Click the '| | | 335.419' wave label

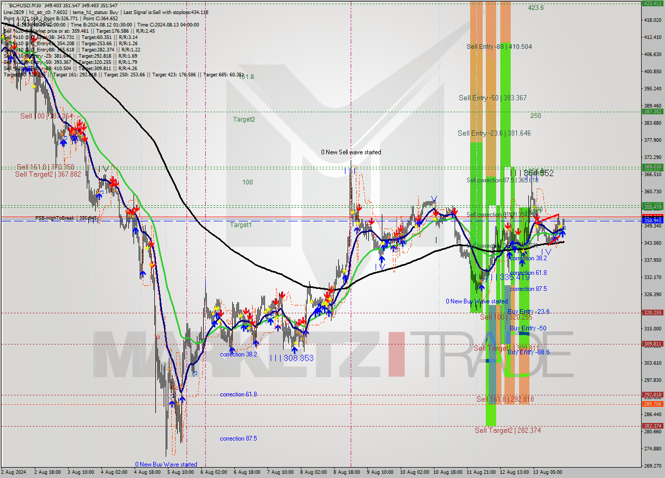point(508,277)
